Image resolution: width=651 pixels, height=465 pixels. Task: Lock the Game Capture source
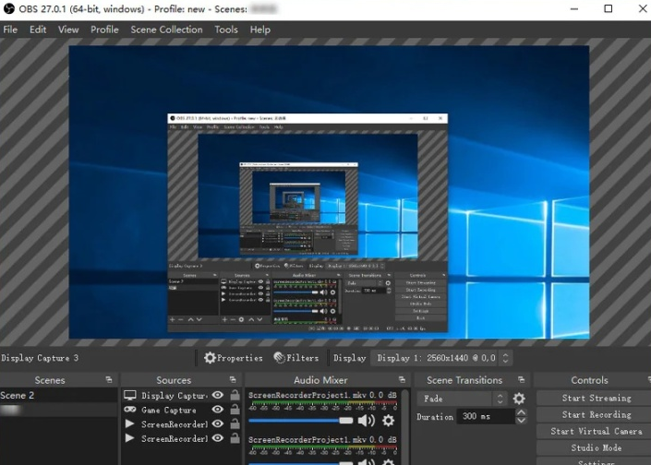coord(235,410)
